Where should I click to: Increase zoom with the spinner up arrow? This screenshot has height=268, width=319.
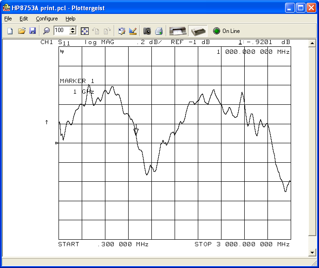pos(73,29)
